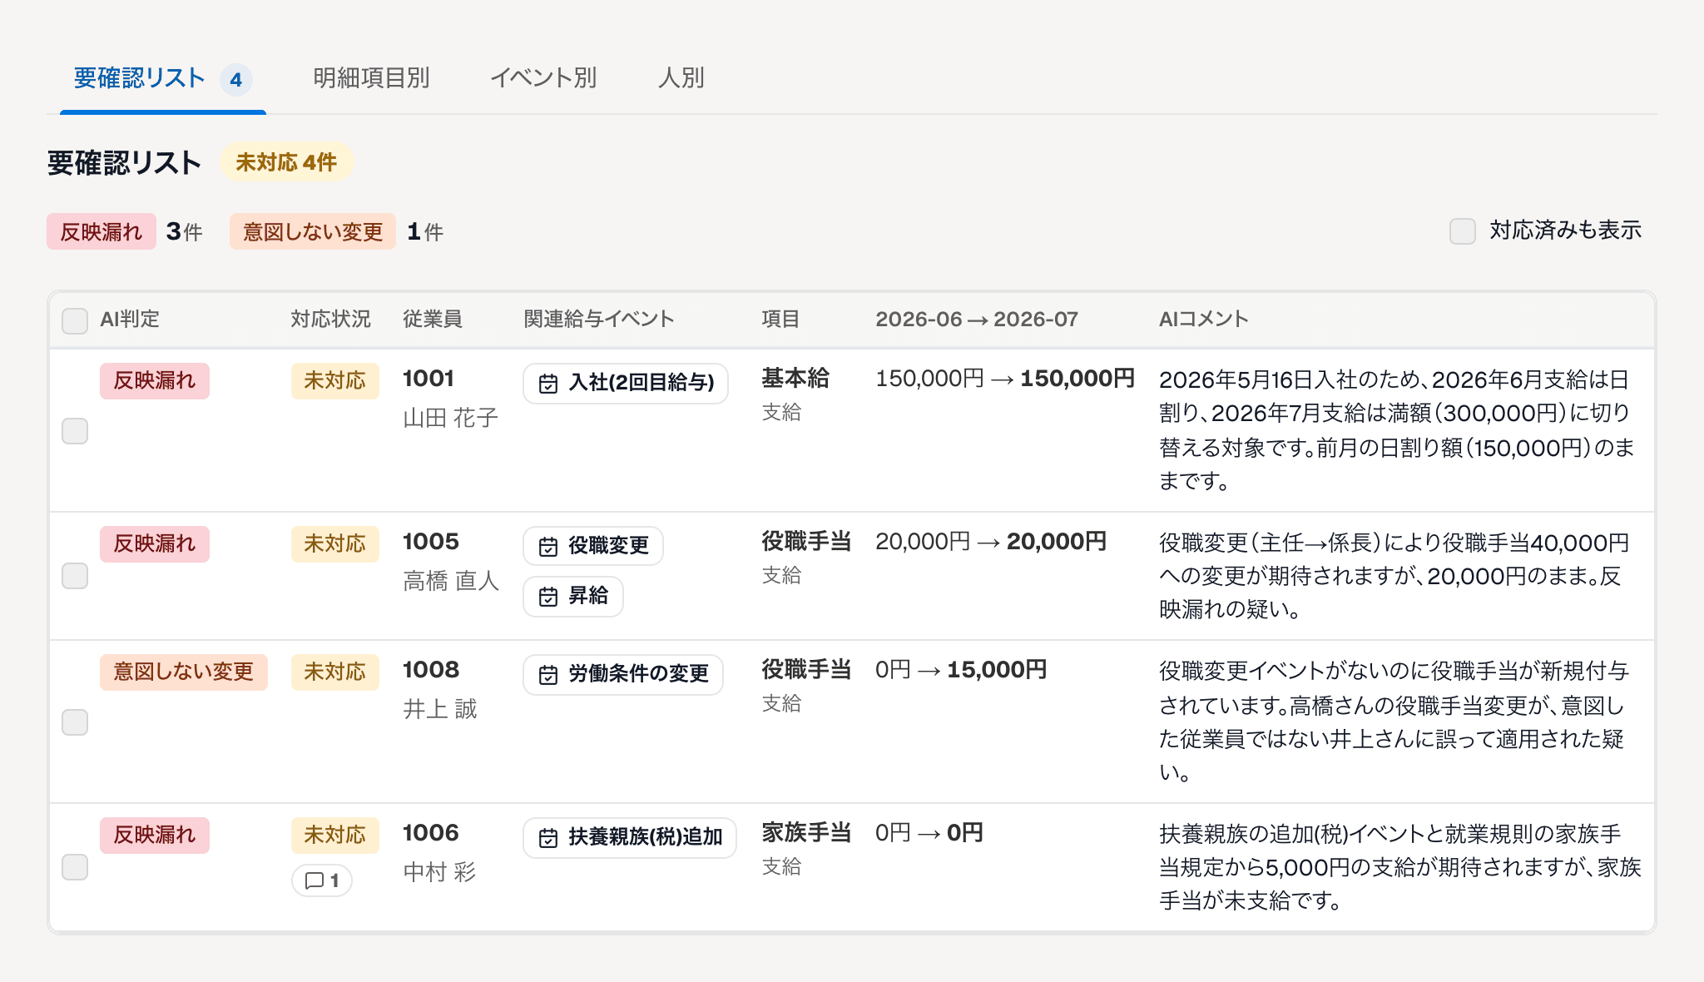Check the row checkbox for 山田 花子
The image size is (1704, 982).
75,431
